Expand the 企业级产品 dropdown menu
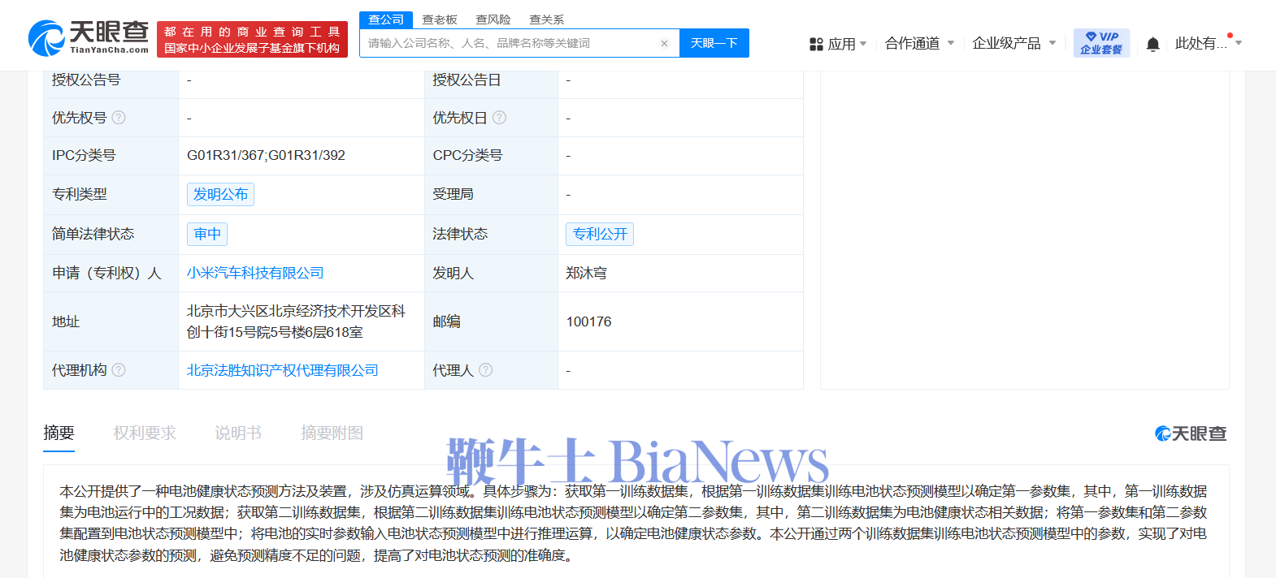The image size is (1276, 578). (x=1013, y=43)
